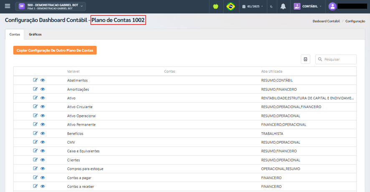View the Caixa e Equivalentes row eye icon
Screen dimensions: 370x192
[43, 151]
